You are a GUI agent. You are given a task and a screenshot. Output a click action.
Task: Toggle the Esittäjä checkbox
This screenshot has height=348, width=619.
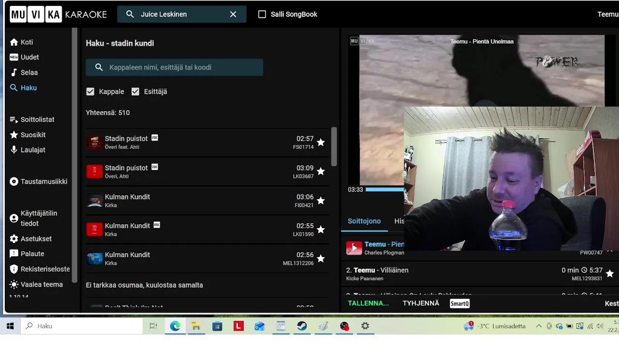(x=135, y=91)
